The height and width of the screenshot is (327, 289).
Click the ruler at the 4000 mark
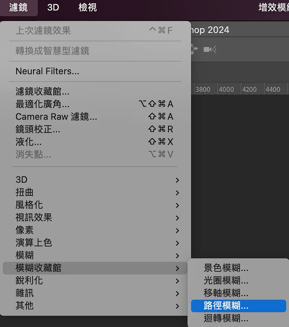pyautogui.click(x=227, y=90)
